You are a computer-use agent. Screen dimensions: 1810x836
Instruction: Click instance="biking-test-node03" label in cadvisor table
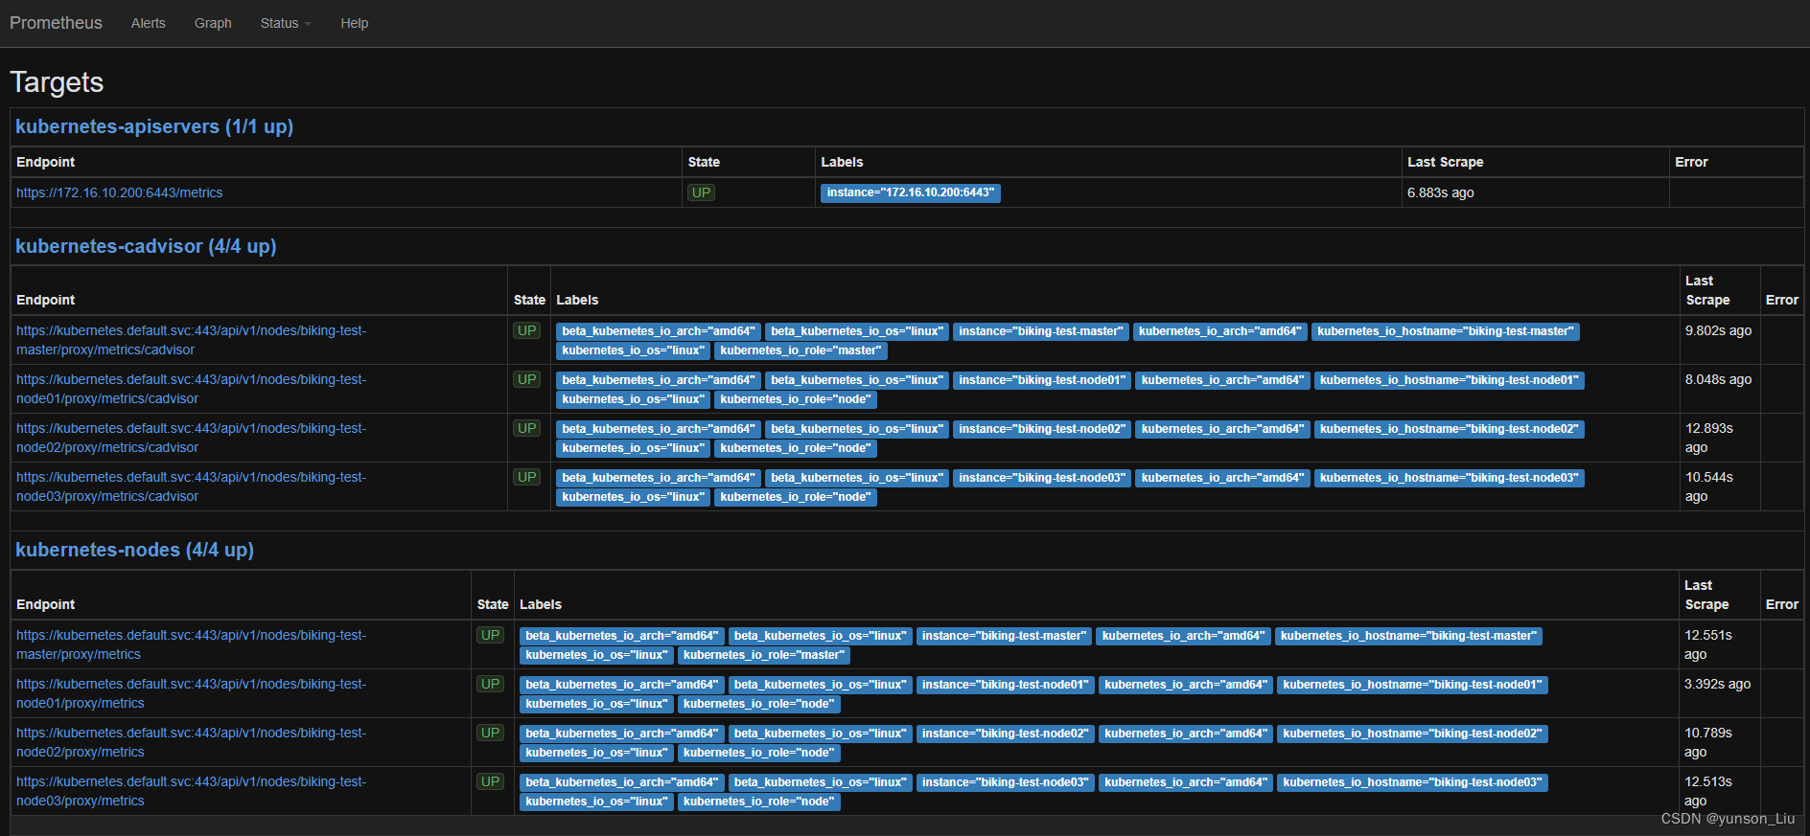click(1042, 478)
